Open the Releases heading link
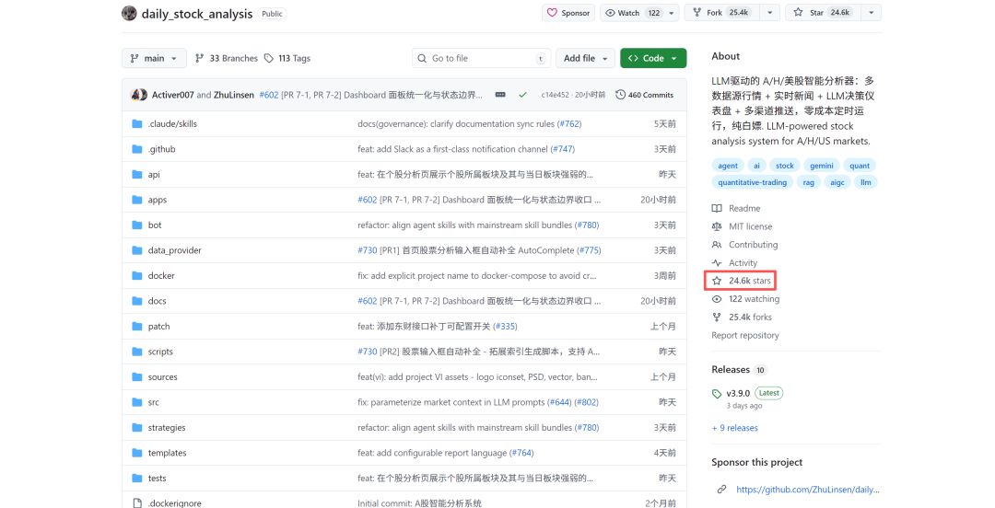This screenshot has width=995, height=508. [x=731, y=370]
